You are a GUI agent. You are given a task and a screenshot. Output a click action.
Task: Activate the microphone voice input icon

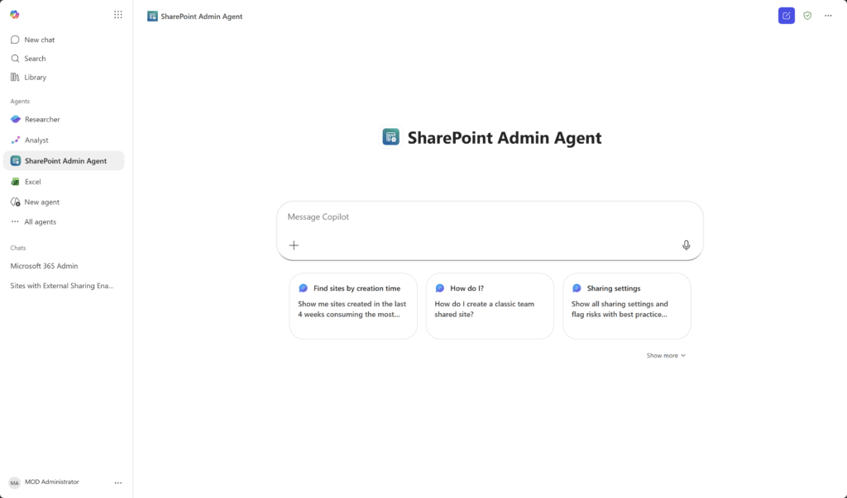(x=686, y=245)
